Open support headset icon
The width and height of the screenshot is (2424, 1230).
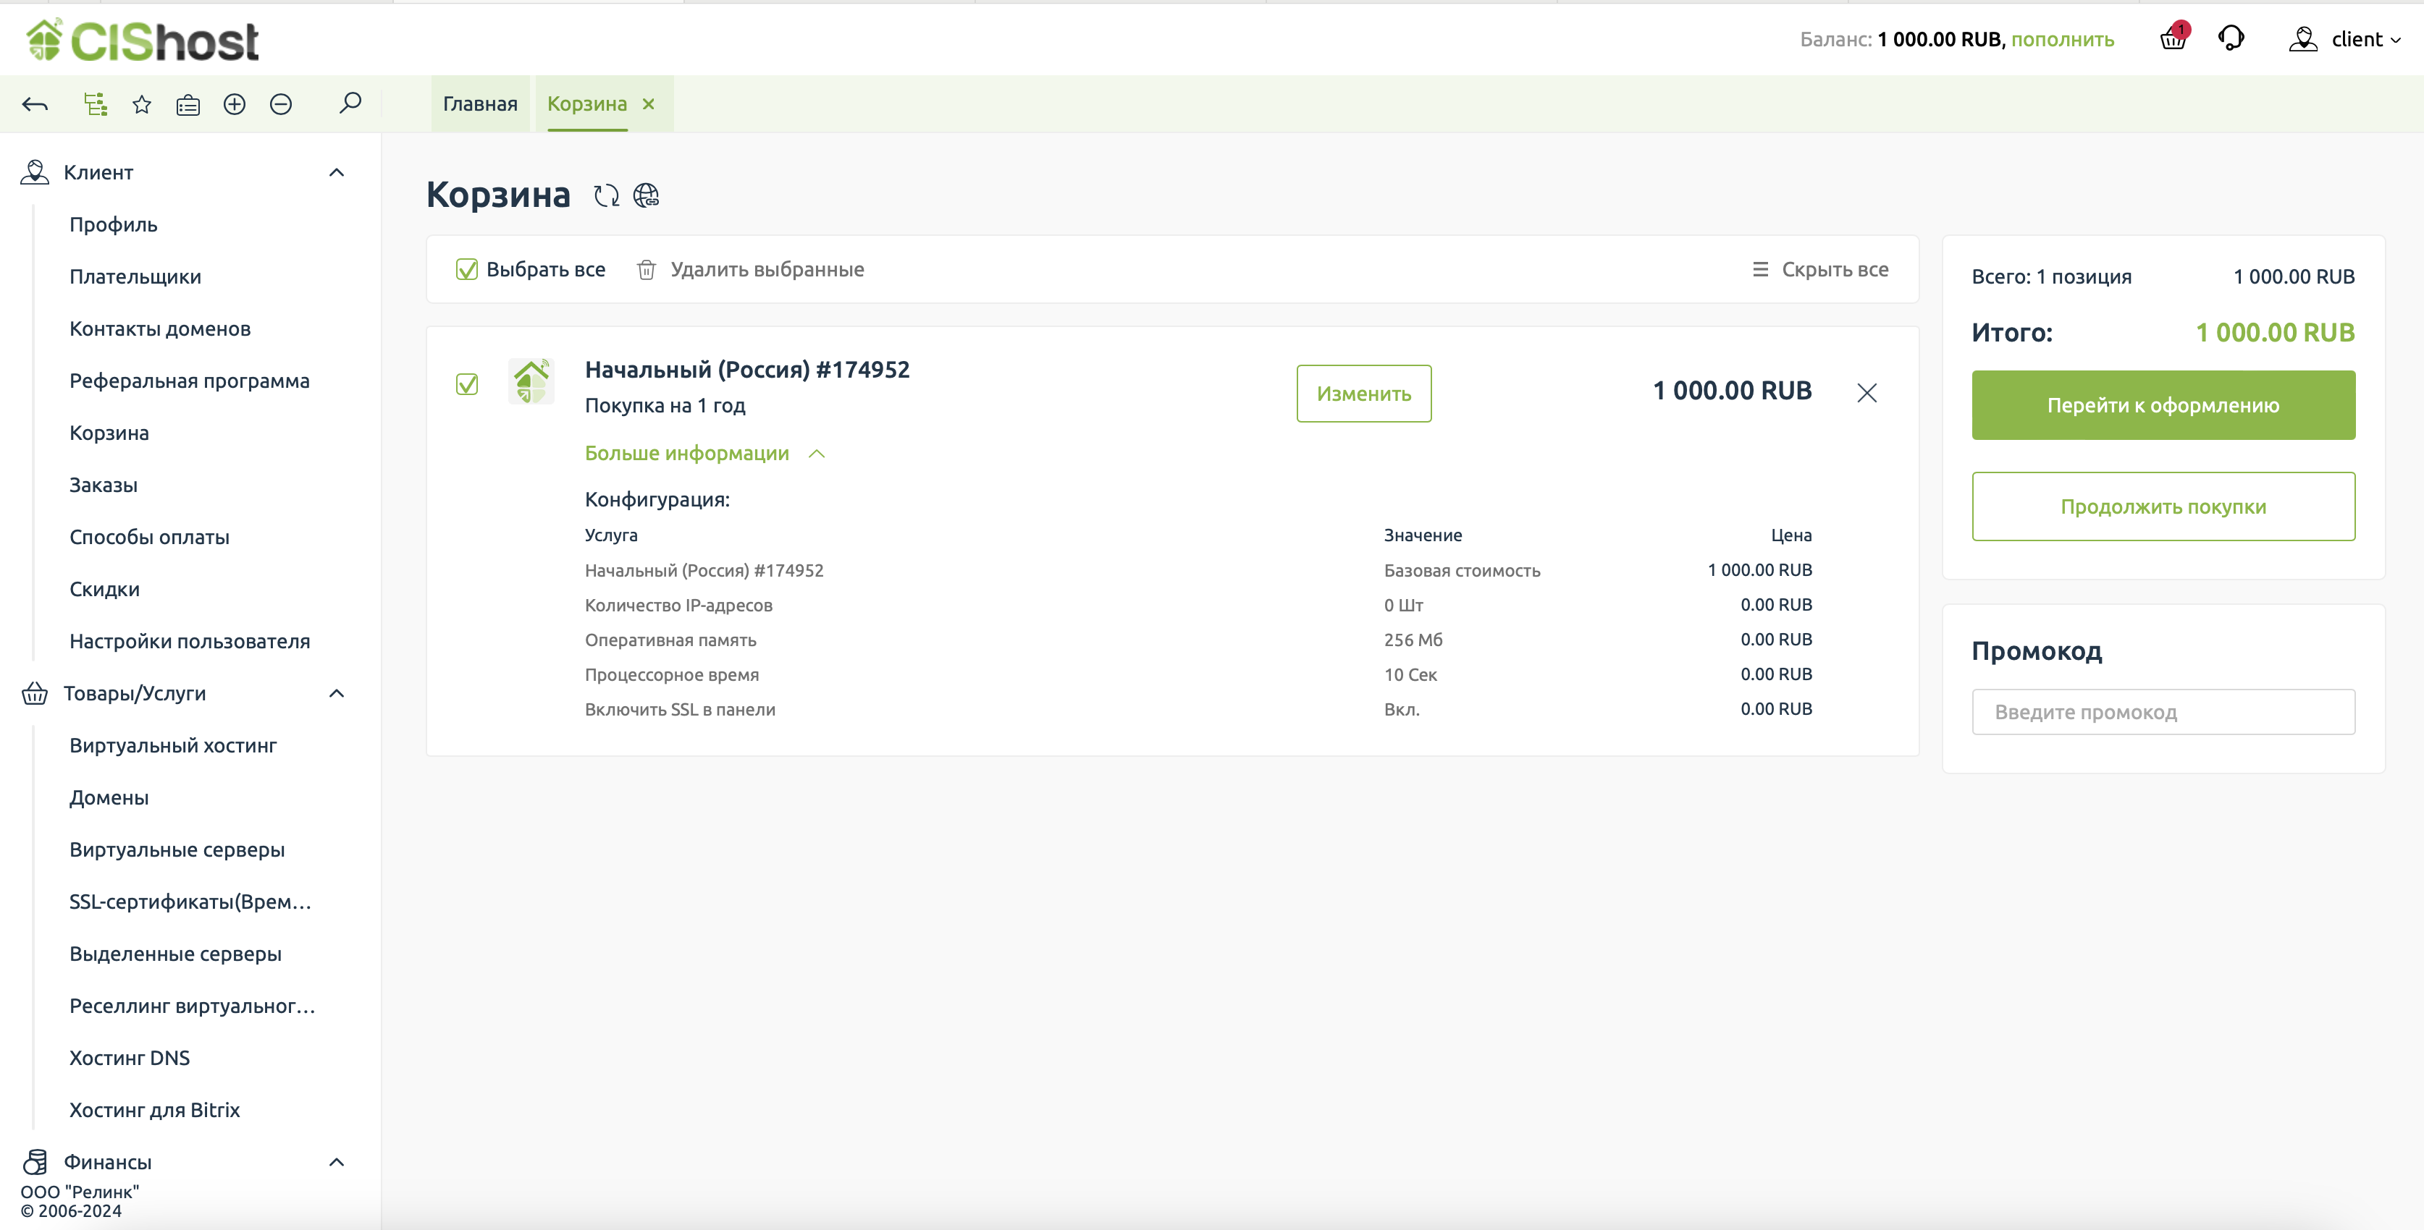(2231, 38)
